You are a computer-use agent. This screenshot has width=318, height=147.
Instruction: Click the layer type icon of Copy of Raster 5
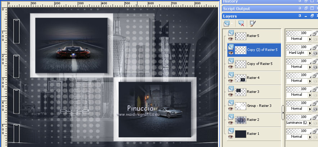231,61
